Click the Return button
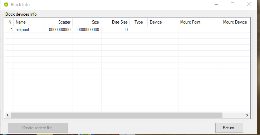The image size is (260, 135). click(x=229, y=128)
